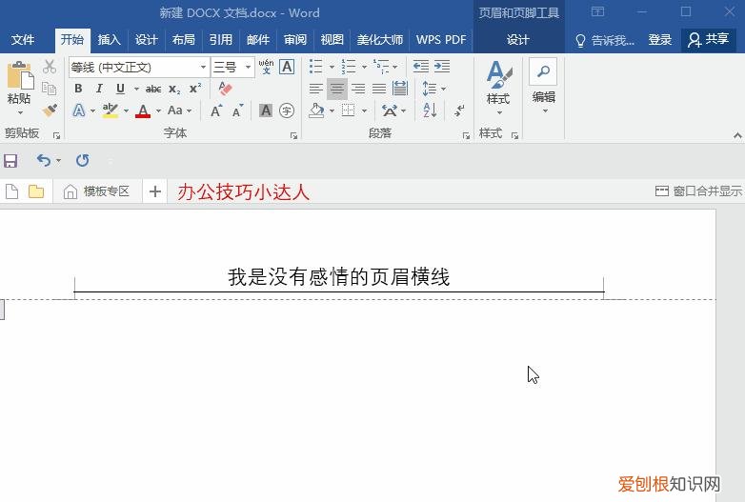Apply yellow text highlight color
This screenshot has width=745, height=502.
click(x=111, y=110)
